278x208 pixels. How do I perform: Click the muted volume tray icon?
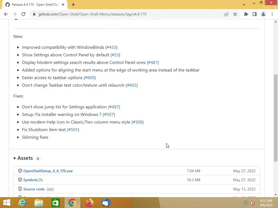click(252, 203)
